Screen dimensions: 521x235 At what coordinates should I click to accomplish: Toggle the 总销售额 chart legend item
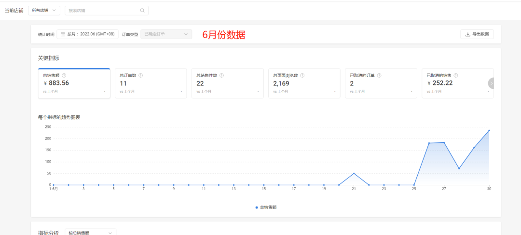pyautogui.click(x=266, y=207)
